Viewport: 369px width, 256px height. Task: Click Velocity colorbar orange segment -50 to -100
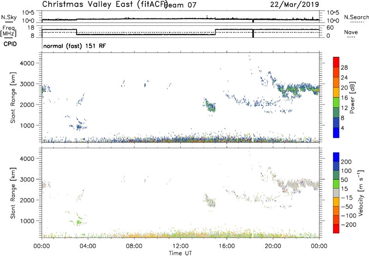pos(336,211)
